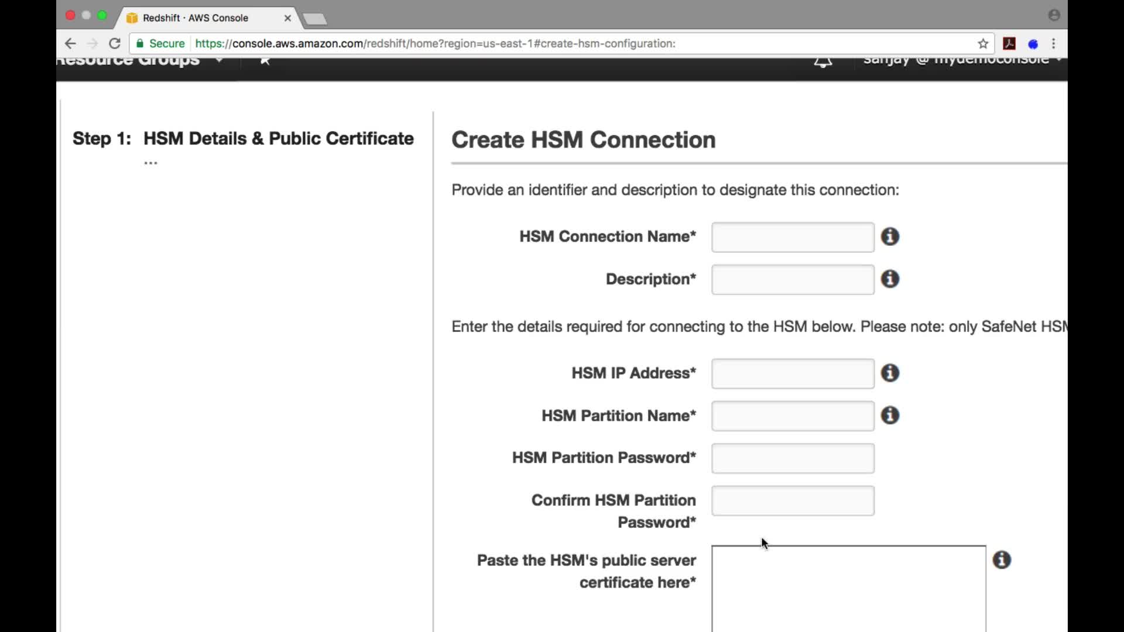Open a new browser tab
The height and width of the screenshot is (632, 1124).
316,19
